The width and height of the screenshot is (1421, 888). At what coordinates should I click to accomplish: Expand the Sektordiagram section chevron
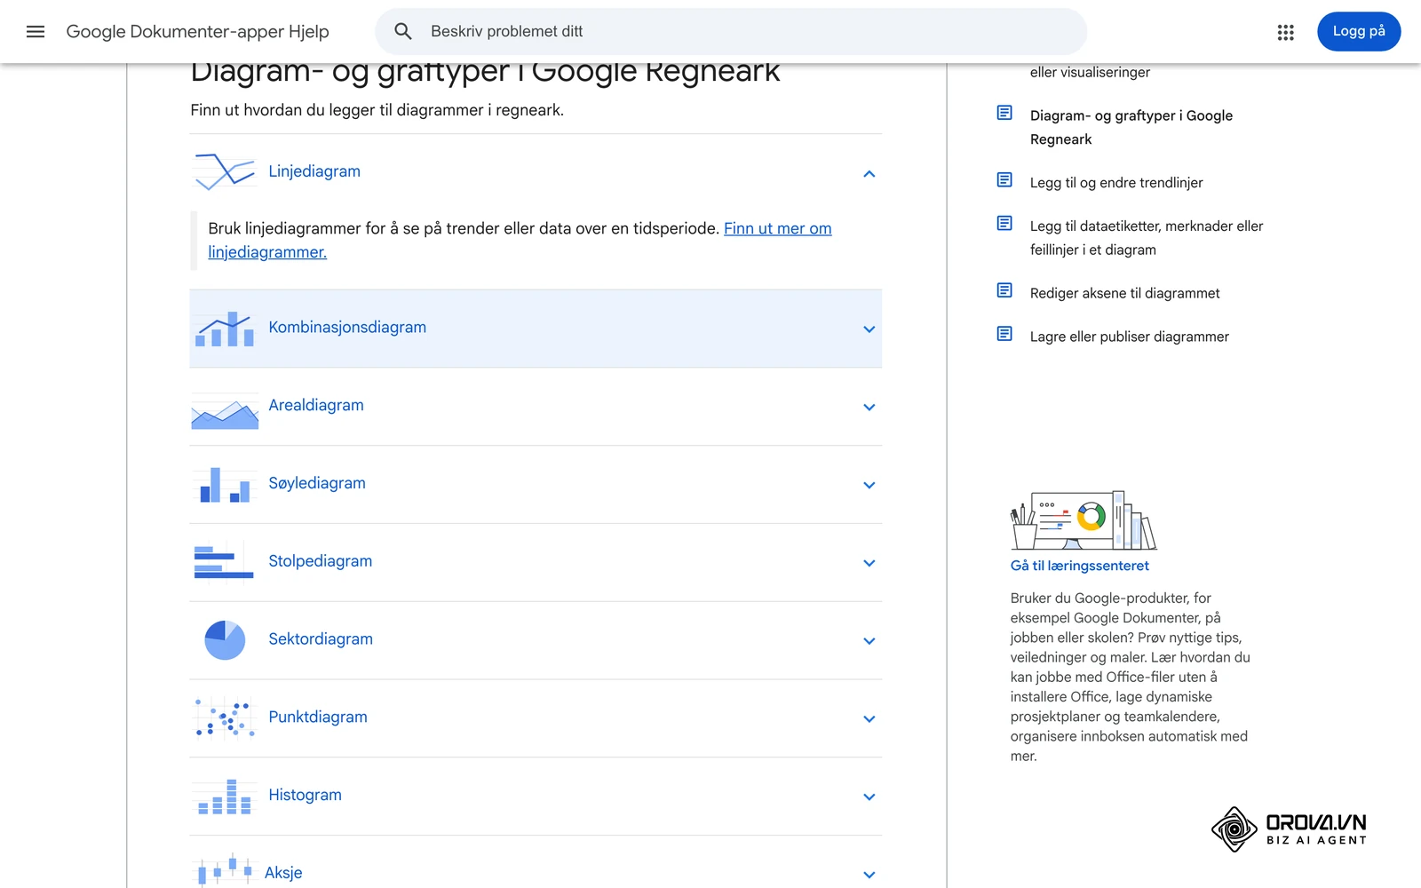click(x=869, y=641)
